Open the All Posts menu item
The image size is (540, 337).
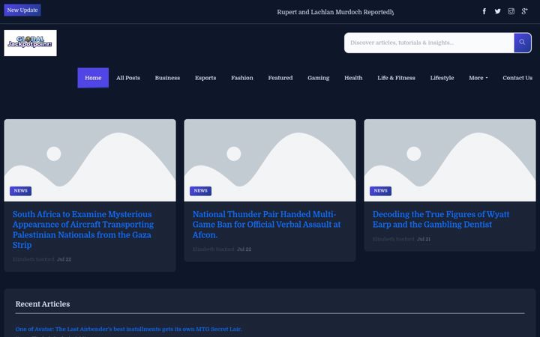(128, 78)
